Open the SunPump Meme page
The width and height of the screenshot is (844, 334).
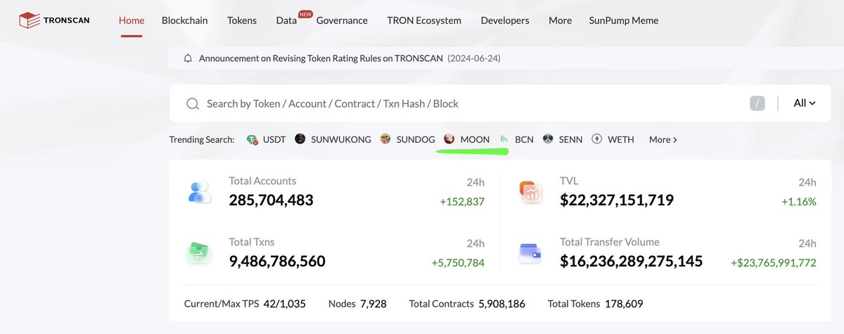[624, 20]
